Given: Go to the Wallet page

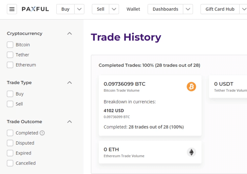Looking at the screenshot, I should coord(133,9).
